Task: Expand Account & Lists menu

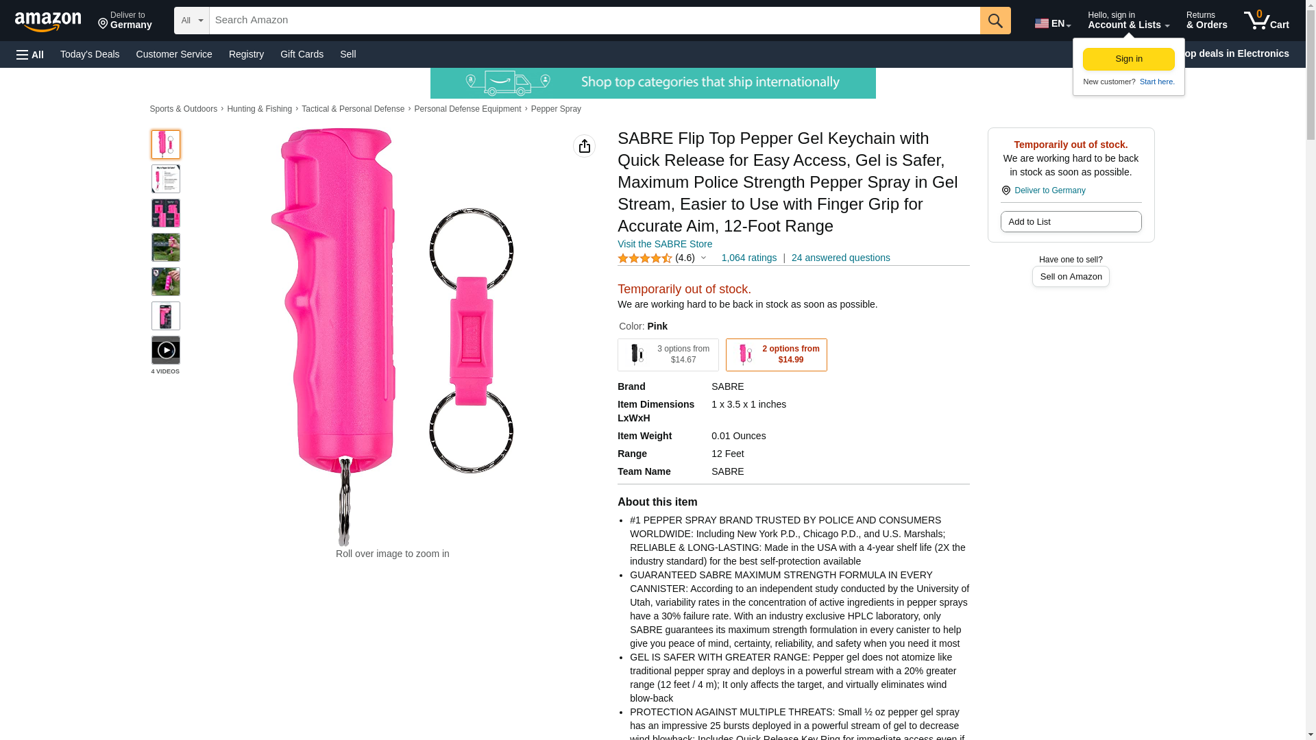Action: tap(1128, 21)
